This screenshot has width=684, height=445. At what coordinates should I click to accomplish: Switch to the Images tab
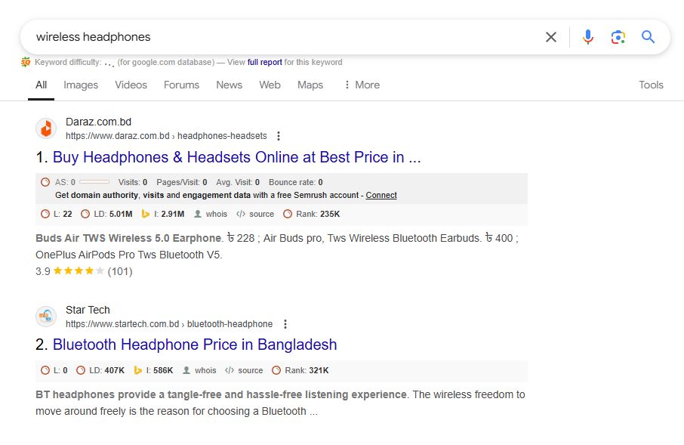point(80,85)
